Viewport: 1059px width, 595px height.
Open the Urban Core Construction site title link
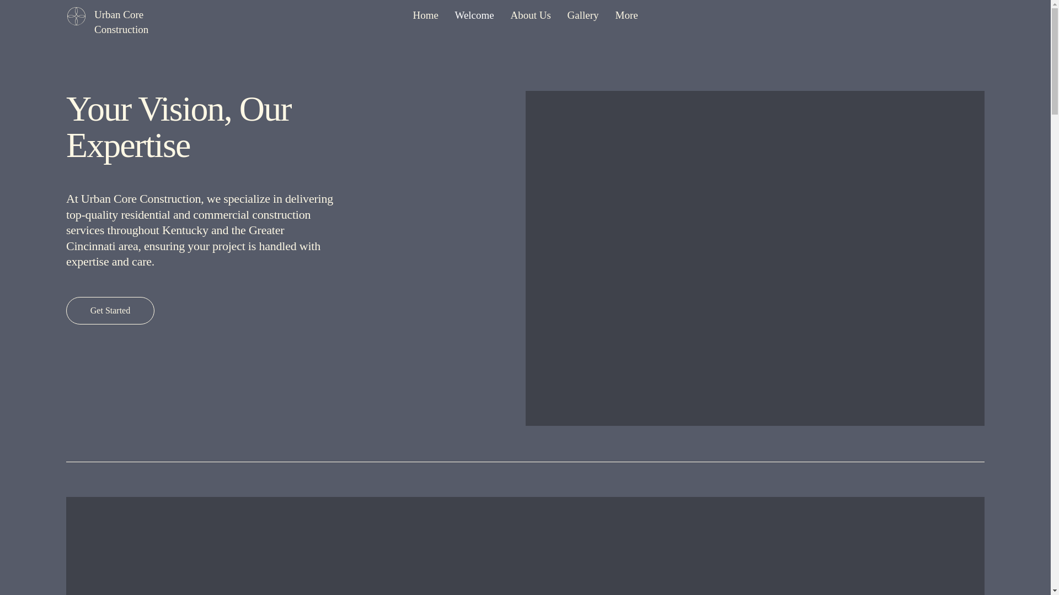[121, 22]
